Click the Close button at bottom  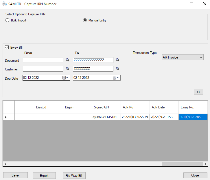pyautogui.click(x=195, y=175)
